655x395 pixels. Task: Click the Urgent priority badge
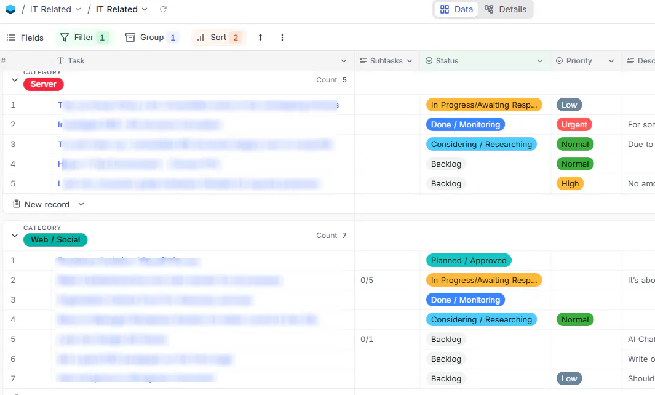(574, 124)
